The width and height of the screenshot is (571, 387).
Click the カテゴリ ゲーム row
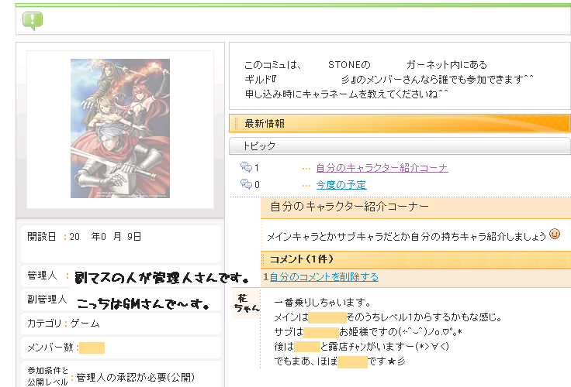pyautogui.click(x=120, y=324)
